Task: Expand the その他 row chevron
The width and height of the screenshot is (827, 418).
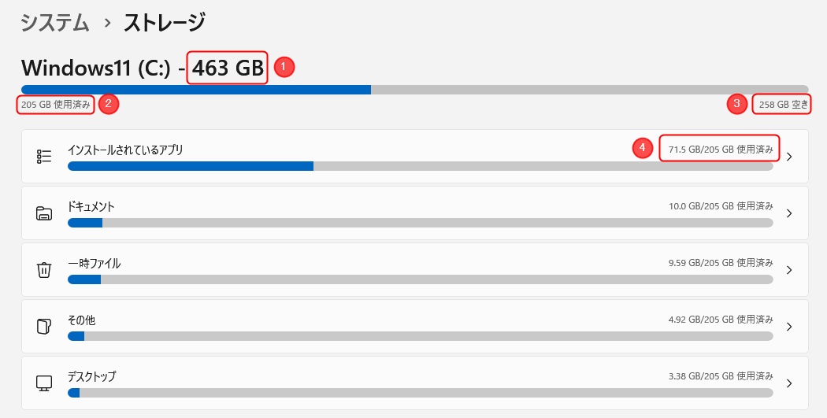Action: point(789,327)
